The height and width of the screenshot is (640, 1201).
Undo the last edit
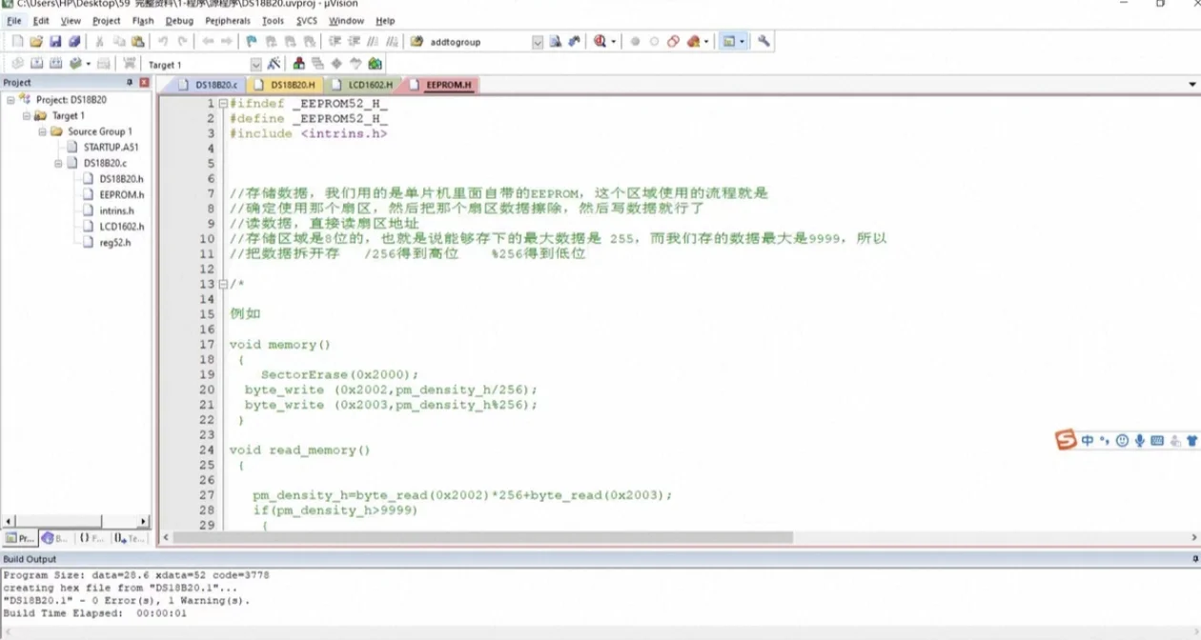[x=163, y=42]
